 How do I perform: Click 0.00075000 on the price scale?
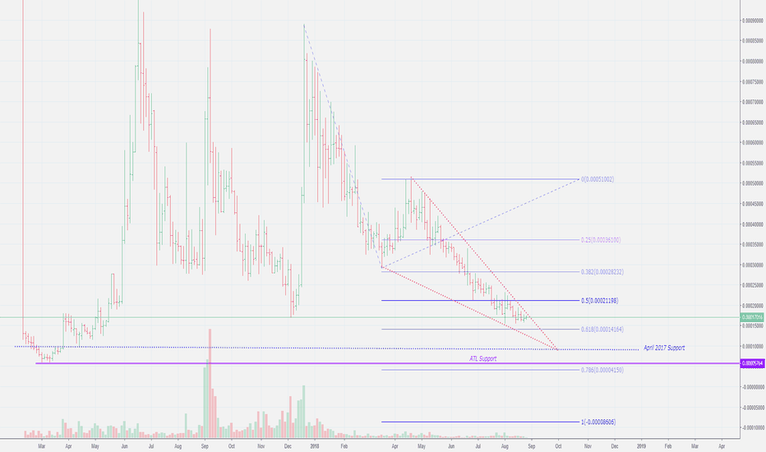pos(752,81)
